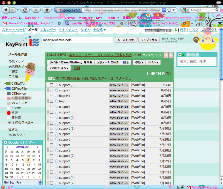223x189 pixels.
Task: Open ドキュメント in top navigation
Action: [68, 30]
